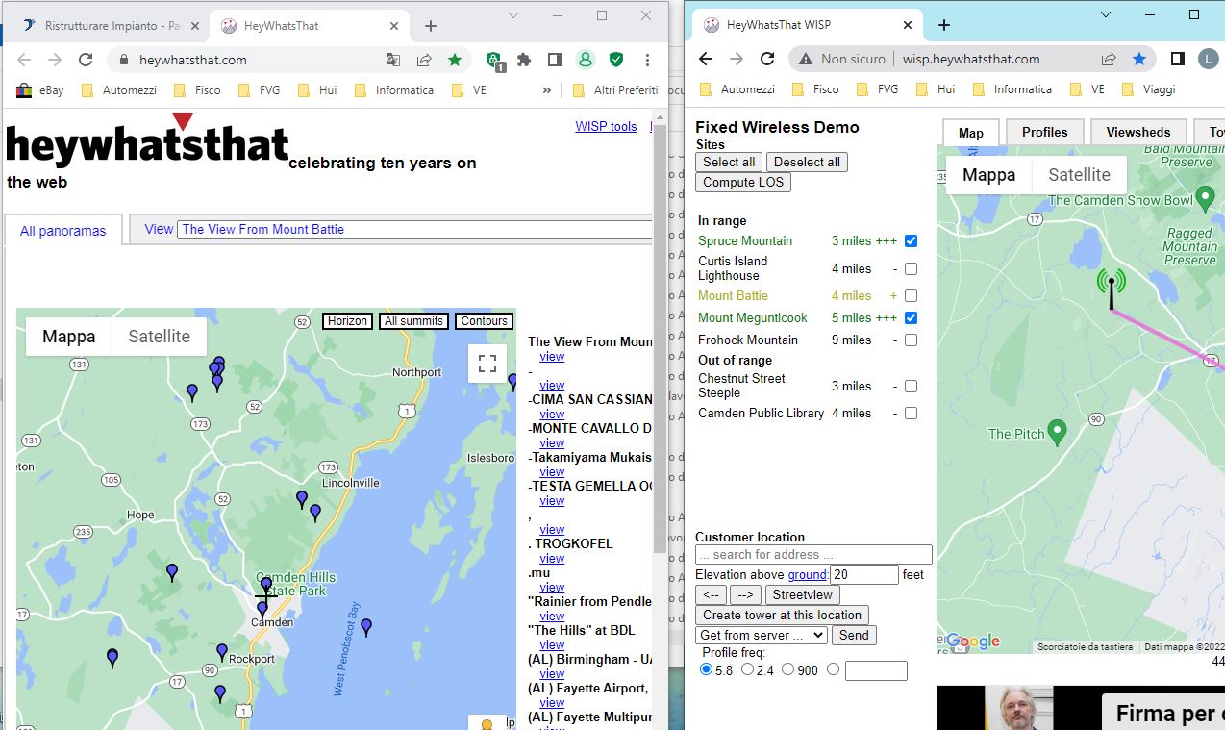The width and height of the screenshot is (1225, 730).
Task: Open the Automezzi bookmark folder in left window
Action: (118, 90)
